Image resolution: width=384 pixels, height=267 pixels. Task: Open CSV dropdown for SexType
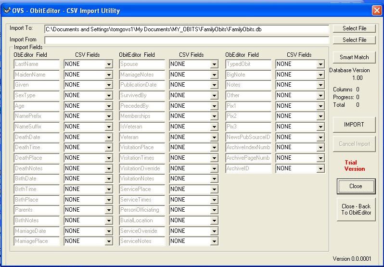109,96
